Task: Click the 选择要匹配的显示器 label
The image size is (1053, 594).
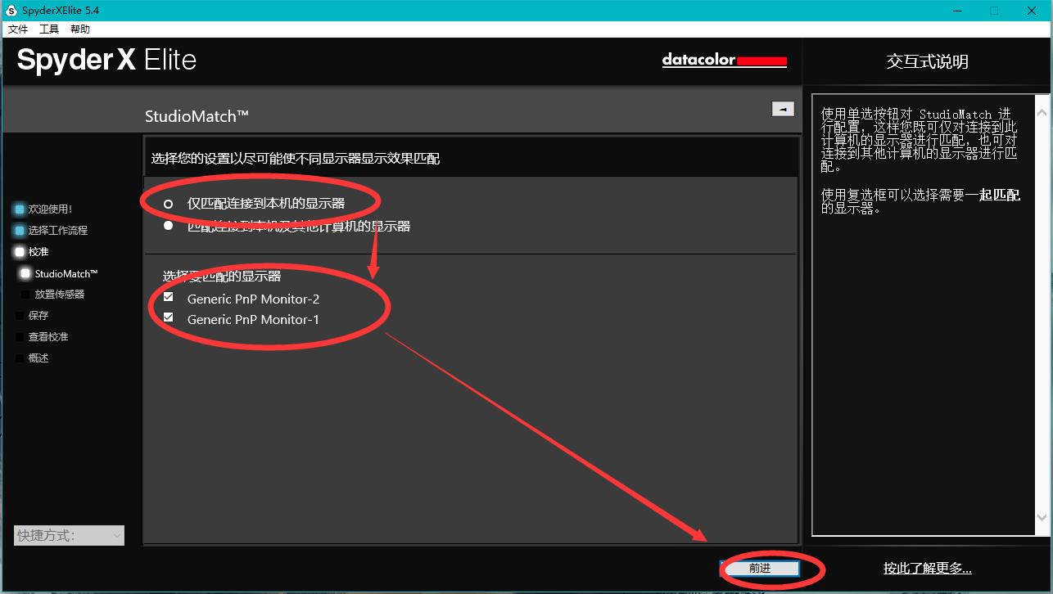Action: click(222, 277)
